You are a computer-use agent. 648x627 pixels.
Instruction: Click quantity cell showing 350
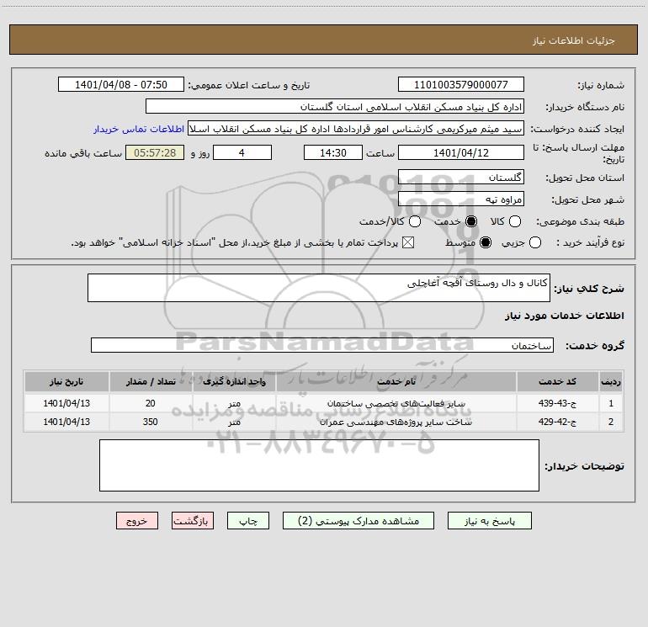point(151,422)
